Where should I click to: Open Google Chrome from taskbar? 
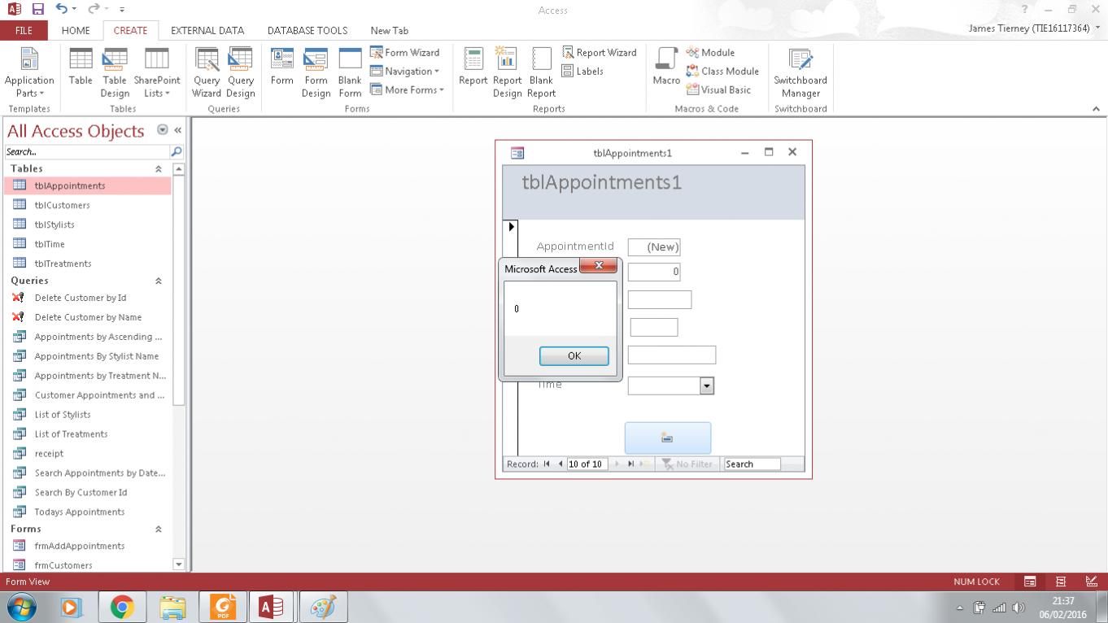[122, 607]
